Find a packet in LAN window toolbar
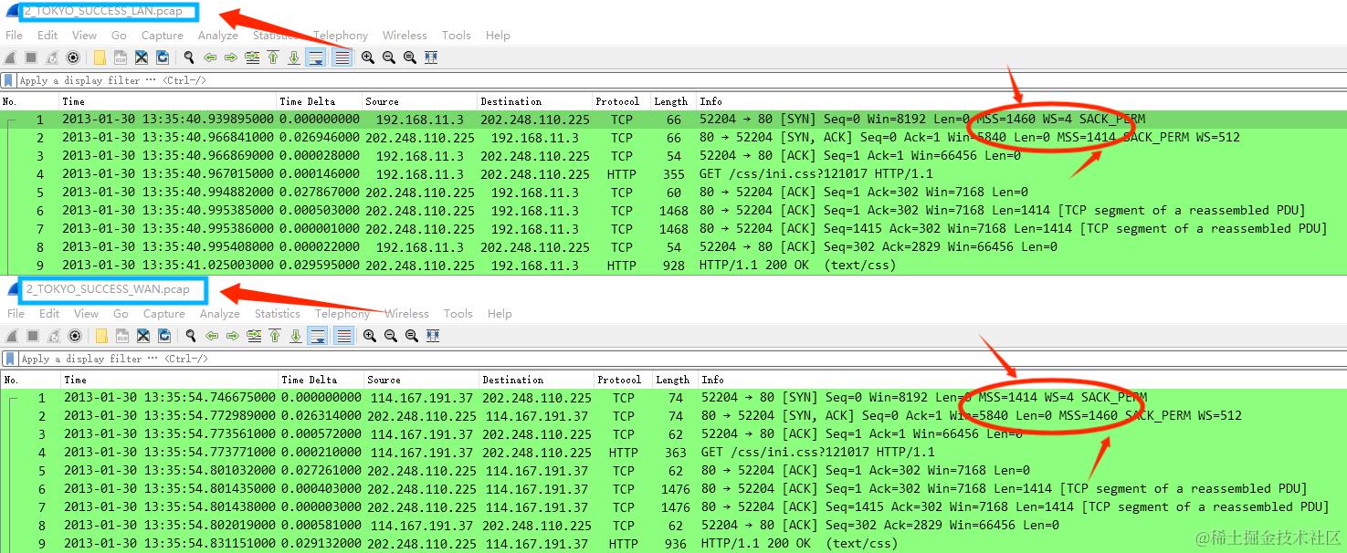The width and height of the screenshot is (1347, 553). tap(189, 57)
